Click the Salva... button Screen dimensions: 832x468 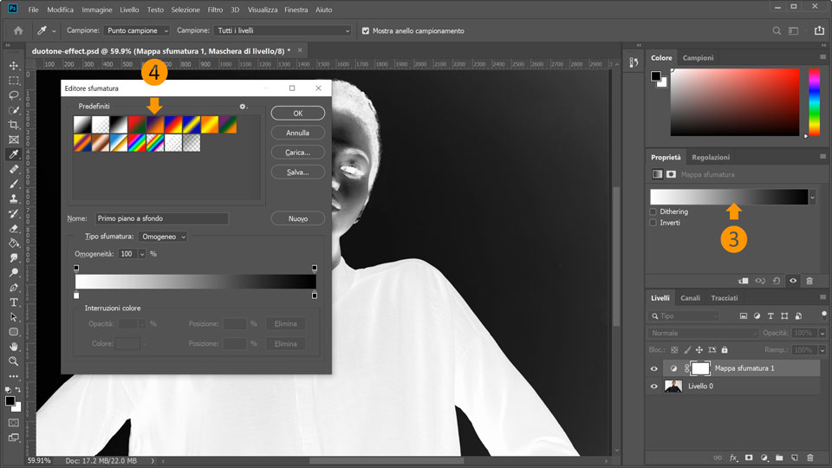[x=297, y=172]
